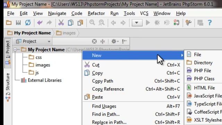Click the Undo purple arrow icon
The height and width of the screenshot is (125, 222).
(x=40, y=23)
